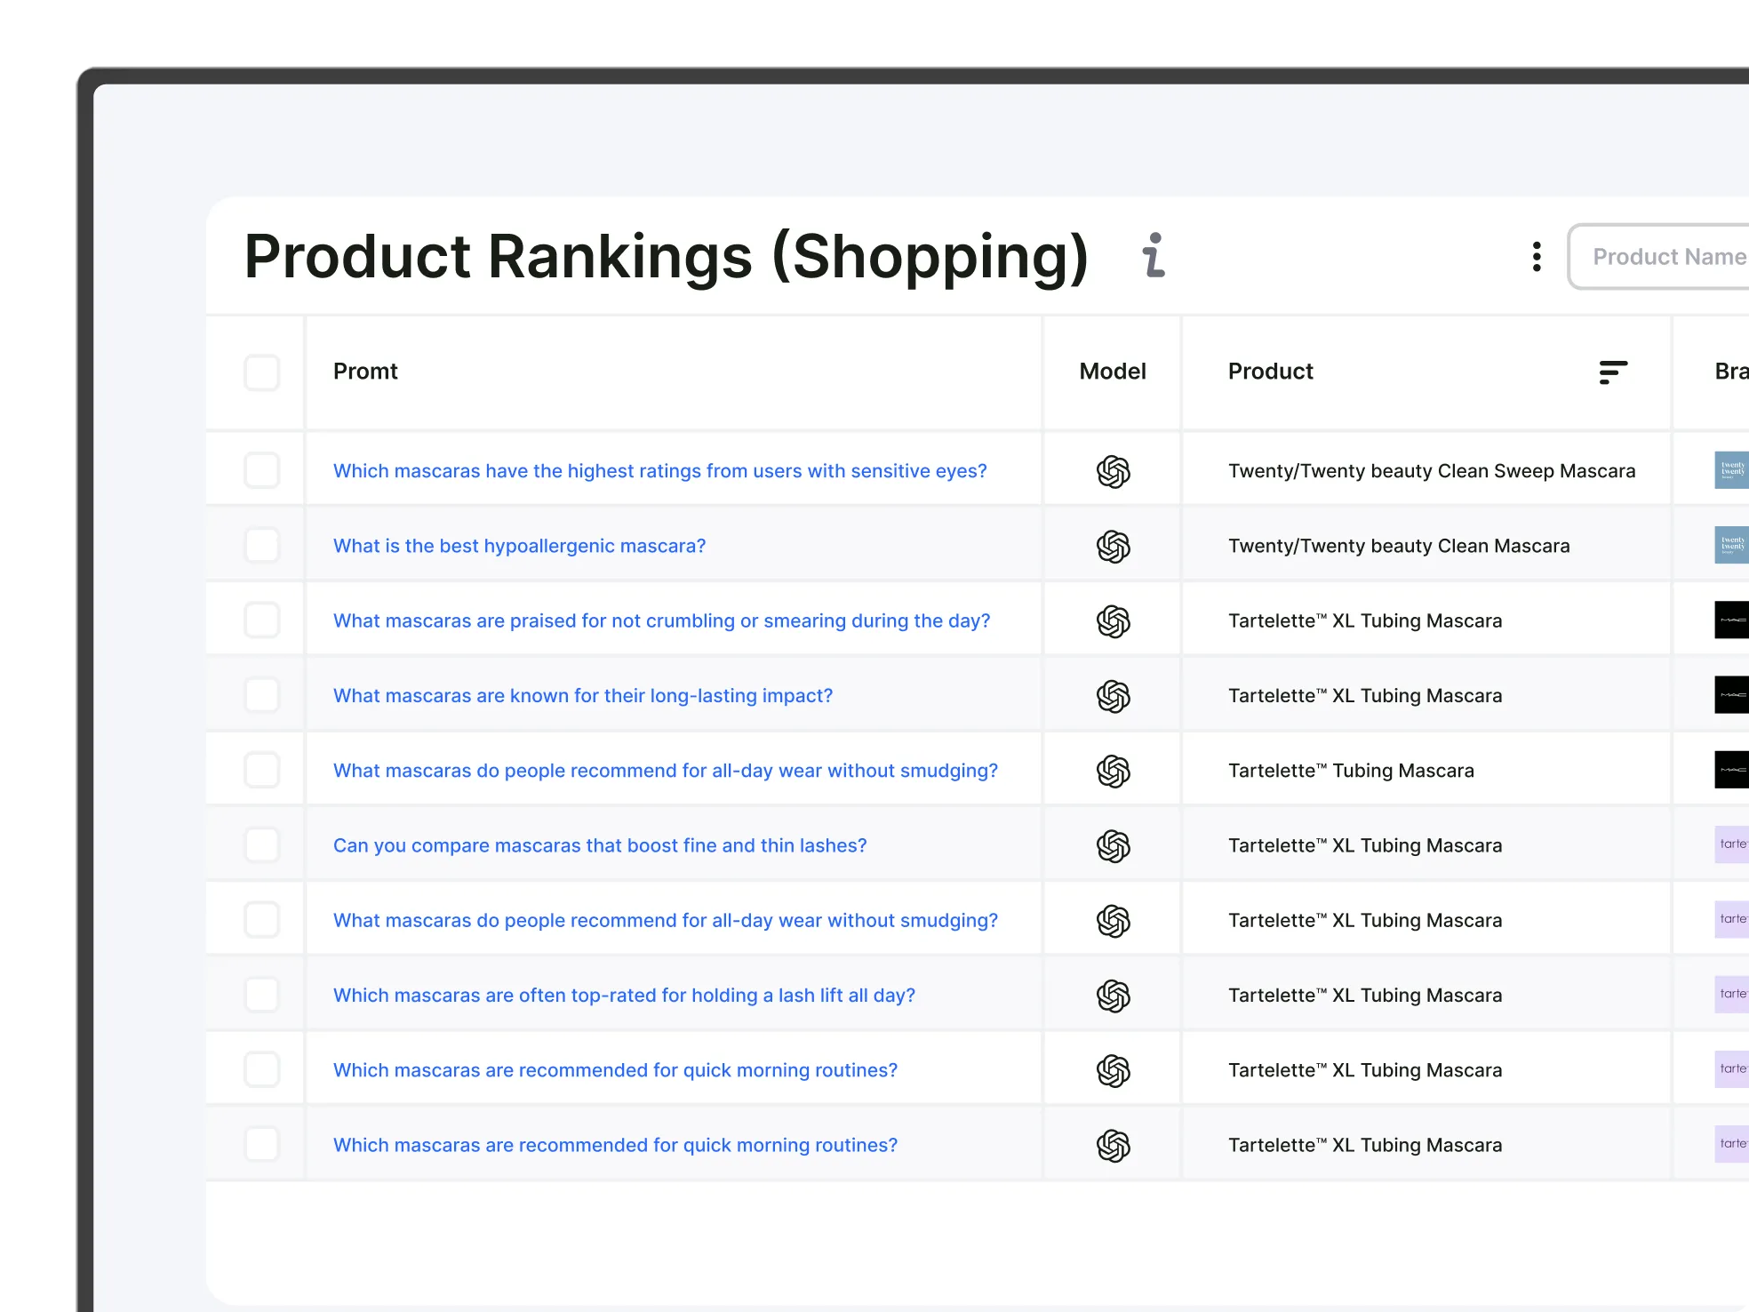1749x1312 pixels.
Task: Click ChatGPT model icon in fine thin lashes row
Action: [x=1113, y=845]
